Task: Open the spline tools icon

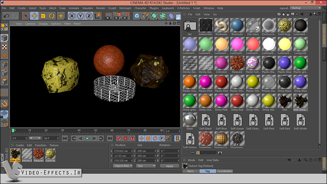Action: 146,16
